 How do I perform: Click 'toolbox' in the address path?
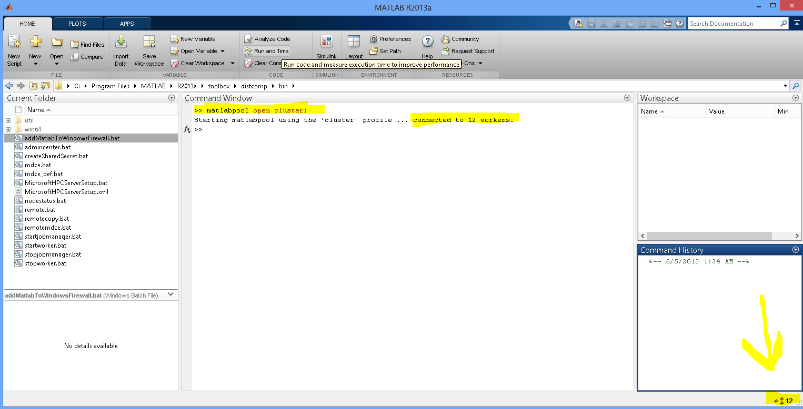219,86
